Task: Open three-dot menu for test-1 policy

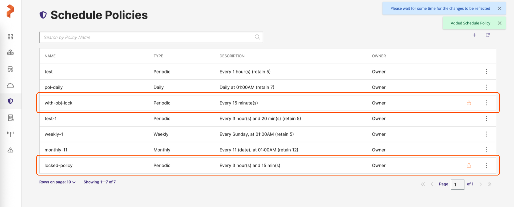Action: (486, 118)
